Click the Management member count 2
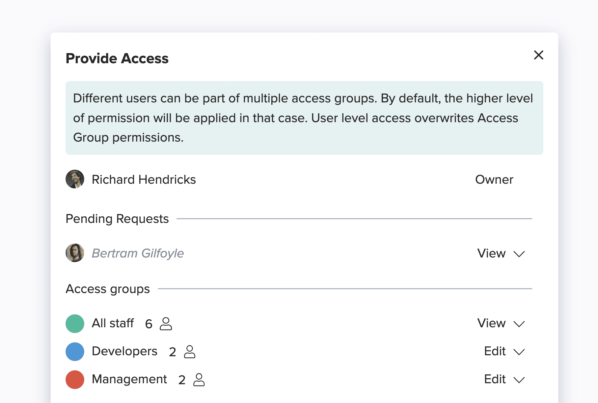The image size is (598, 403). 182,380
